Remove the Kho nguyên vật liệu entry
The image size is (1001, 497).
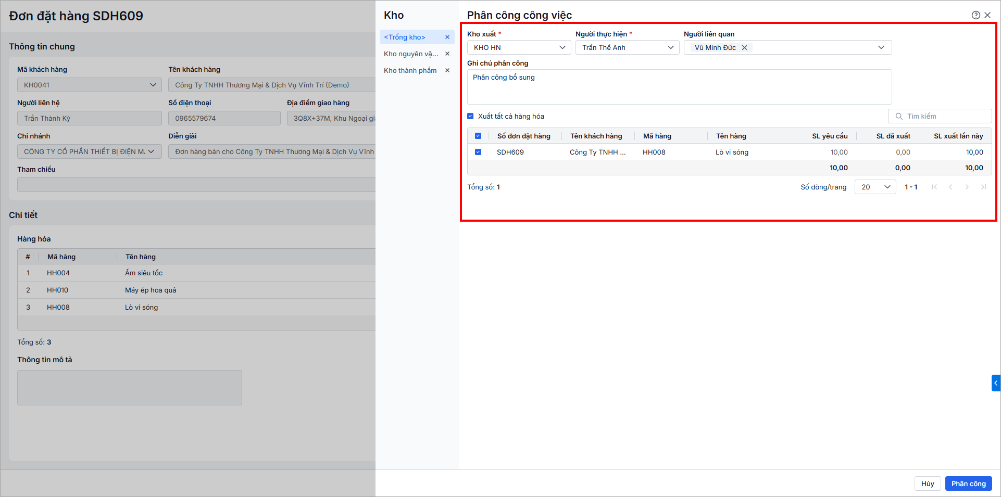click(447, 54)
